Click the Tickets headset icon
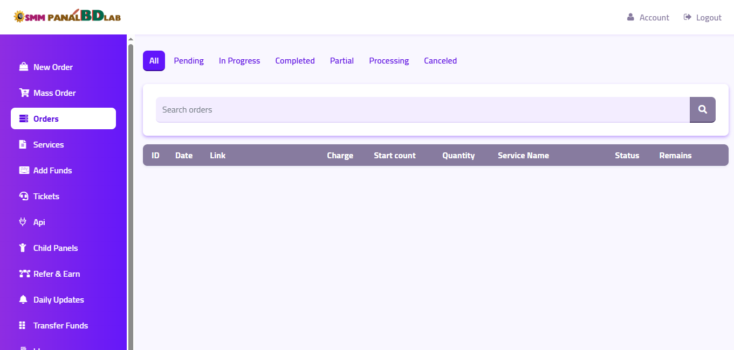Viewport: 734px width, 350px height. [x=24, y=196]
